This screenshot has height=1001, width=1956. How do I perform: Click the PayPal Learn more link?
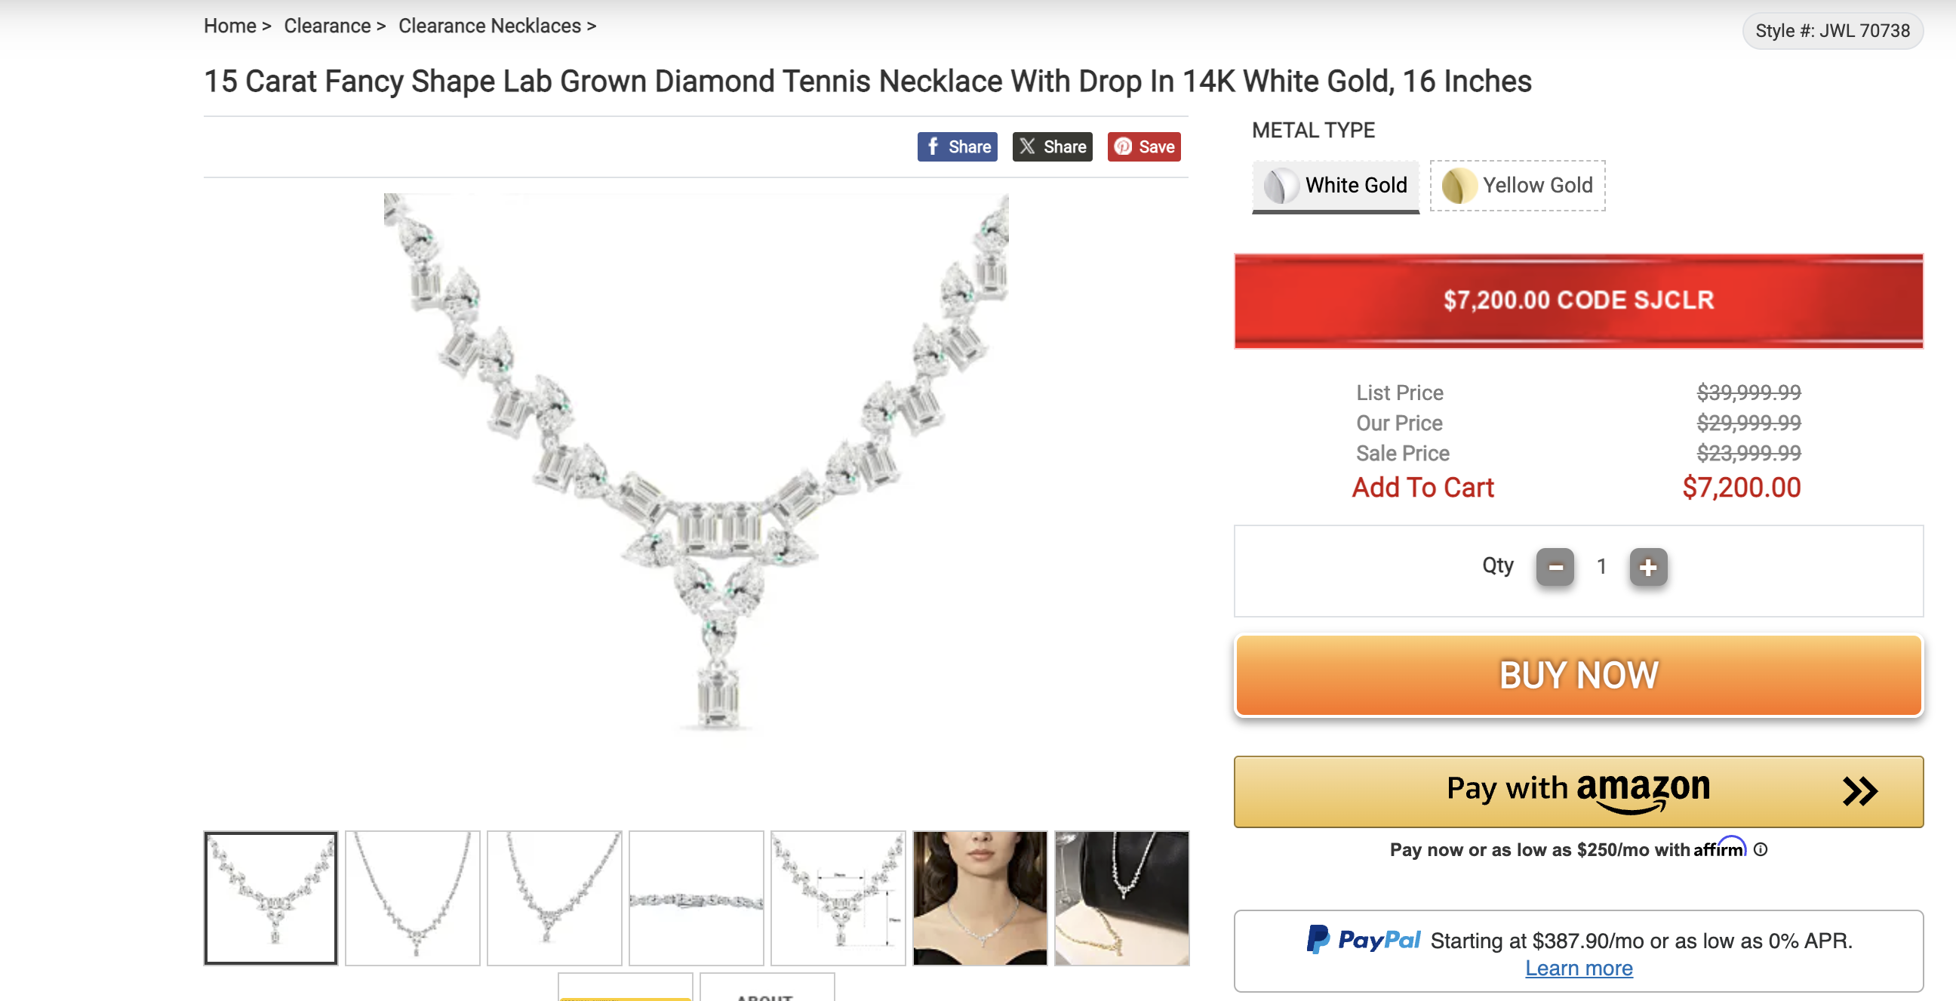pos(1578,969)
